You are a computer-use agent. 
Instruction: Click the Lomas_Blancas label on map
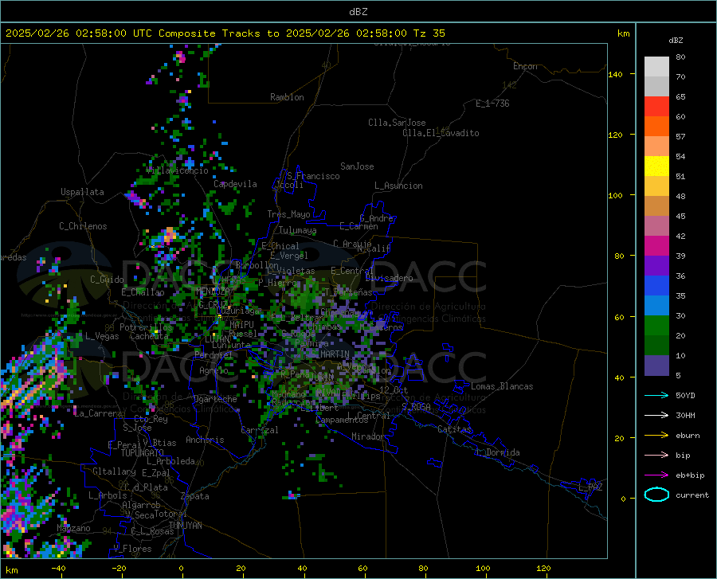click(502, 386)
